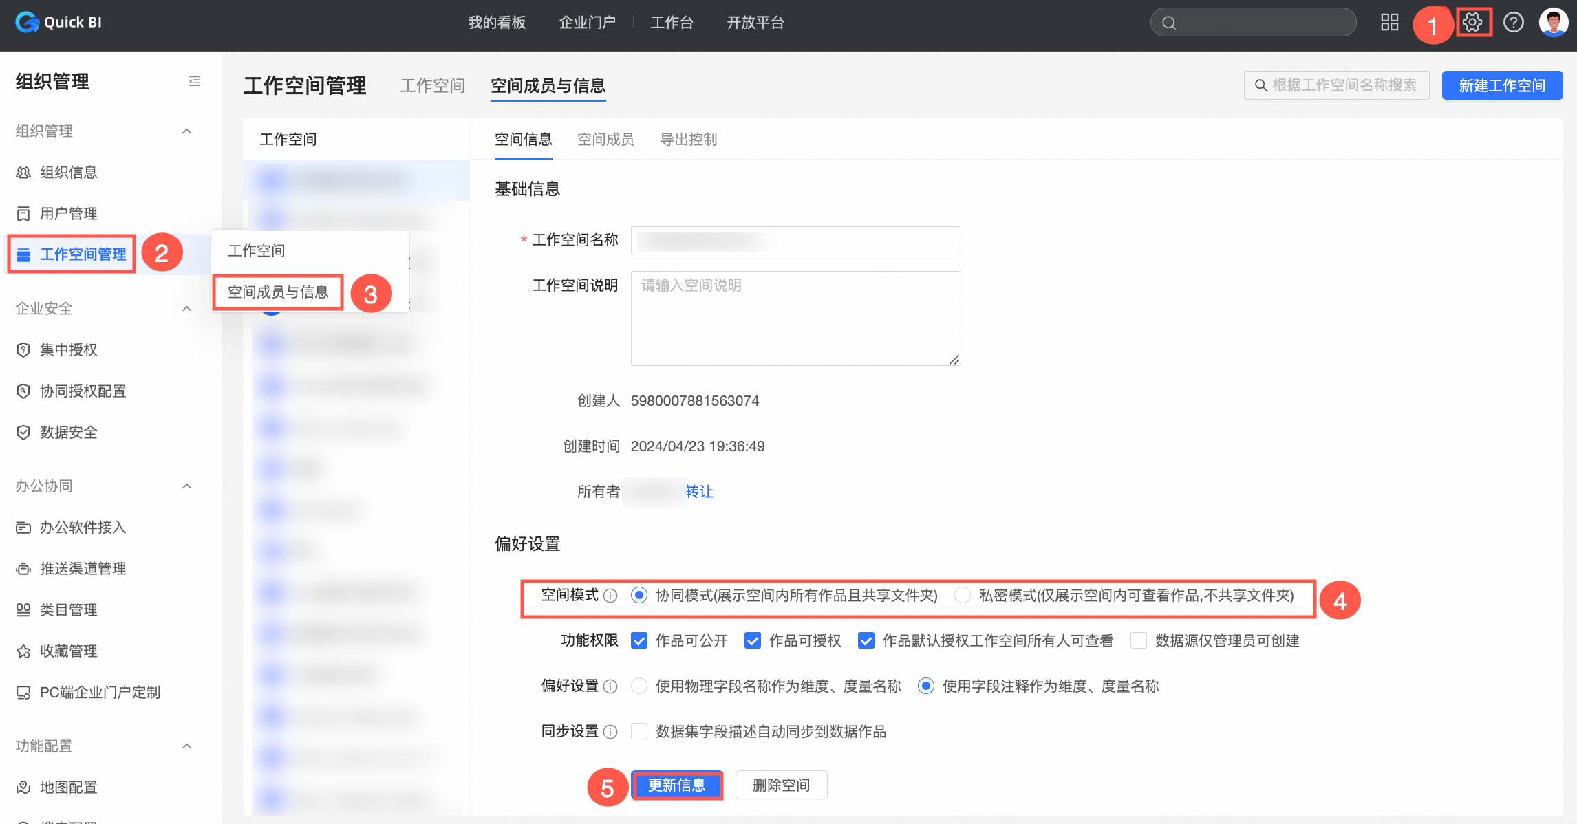1577x824 pixels.
Task: Collapse the 办公协同 sidebar section
Action: click(x=186, y=486)
